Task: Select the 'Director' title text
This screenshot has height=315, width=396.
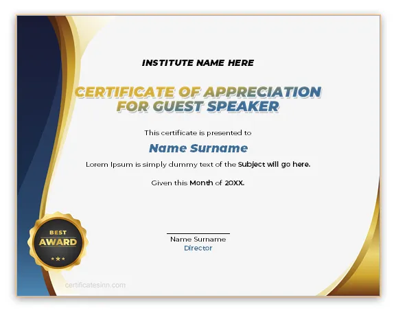Action: (x=198, y=248)
